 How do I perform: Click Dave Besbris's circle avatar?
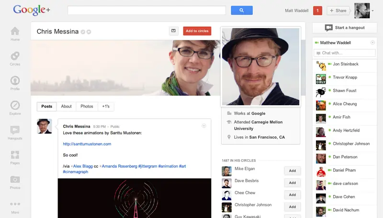click(x=226, y=184)
